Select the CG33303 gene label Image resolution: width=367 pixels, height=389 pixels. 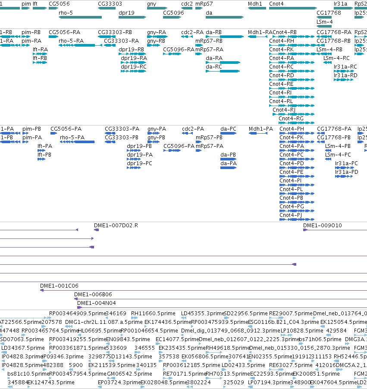coord(110,4)
